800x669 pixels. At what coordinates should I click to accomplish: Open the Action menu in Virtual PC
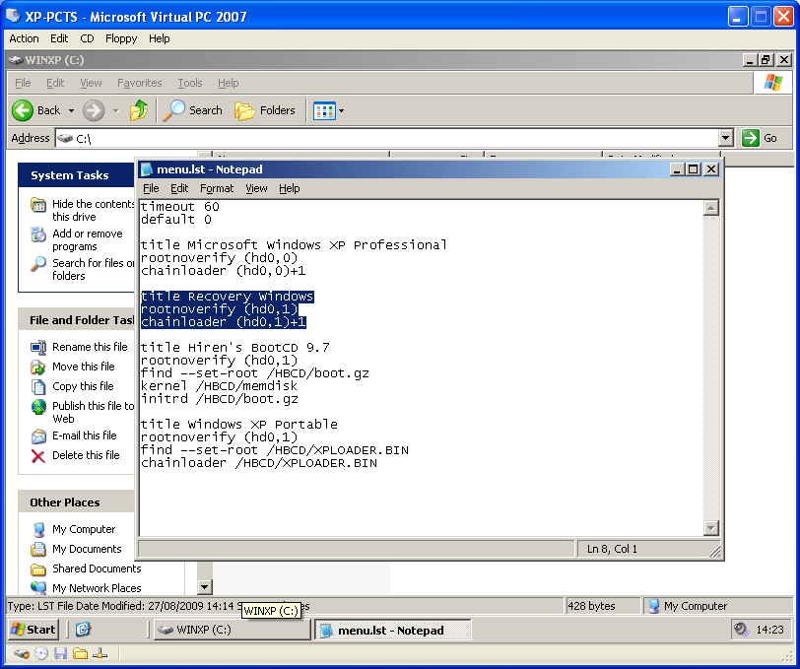click(x=24, y=38)
